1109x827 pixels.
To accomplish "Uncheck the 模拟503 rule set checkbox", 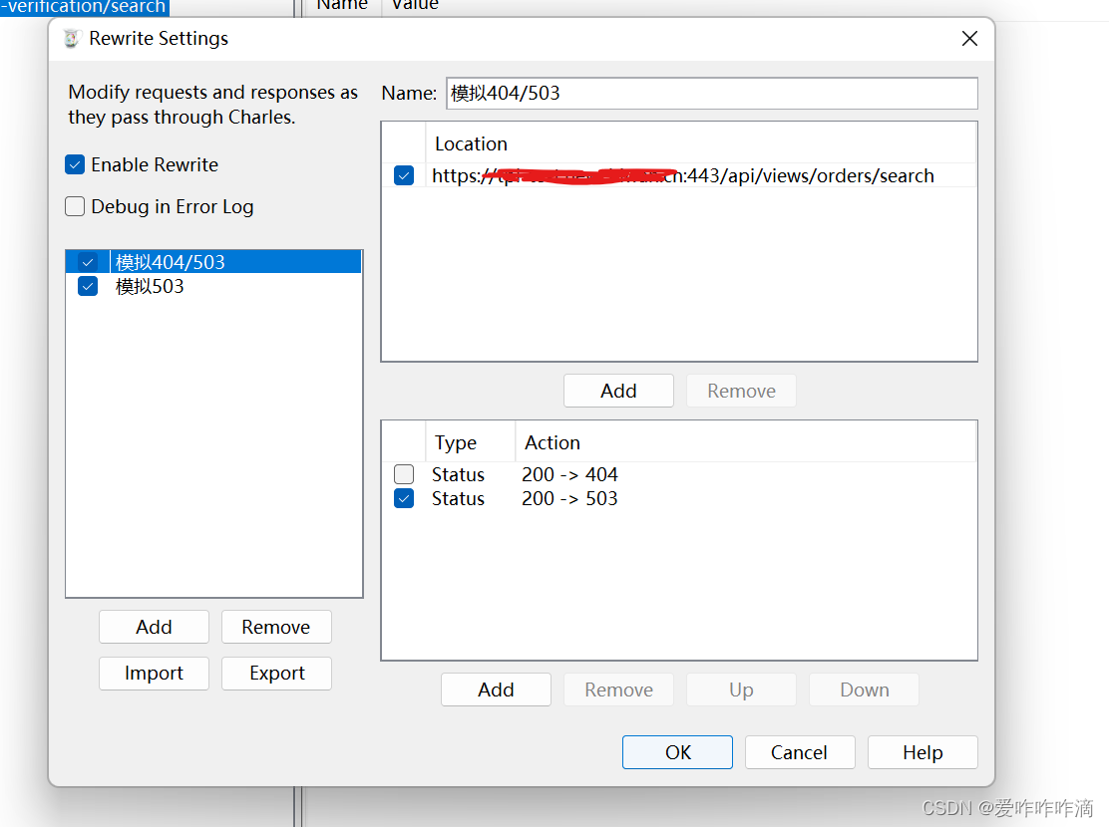I will pyautogui.click(x=88, y=286).
